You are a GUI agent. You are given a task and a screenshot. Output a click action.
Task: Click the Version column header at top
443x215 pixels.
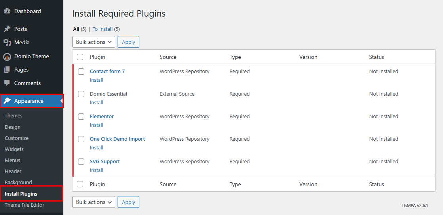coord(308,57)
